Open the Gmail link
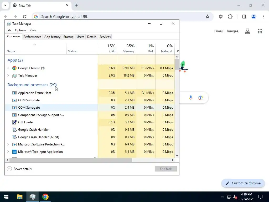The image size is (269, 202). [219, 31]
